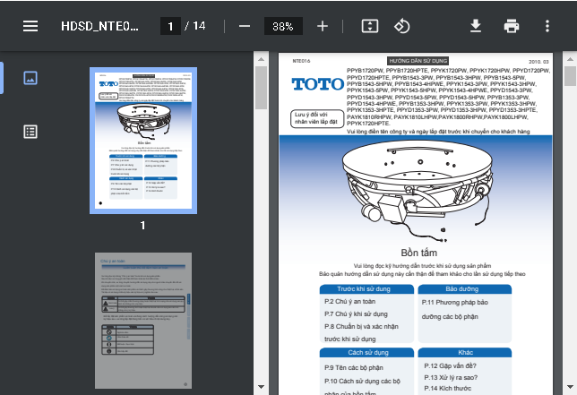Screen dimensions: 577x395
Task: Click the TOTO logo in the document
Action: click(317, 84)
